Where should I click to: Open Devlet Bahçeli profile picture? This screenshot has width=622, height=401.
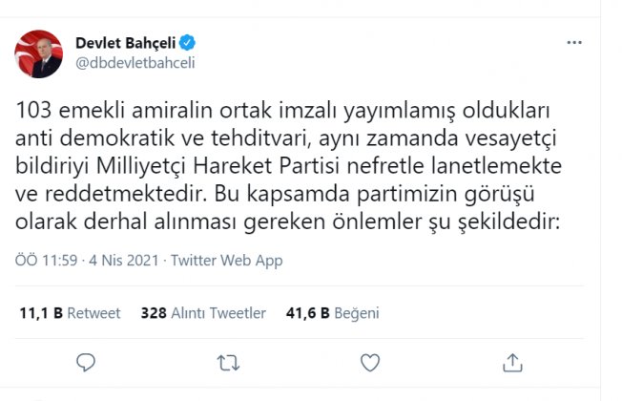[38, 54]
